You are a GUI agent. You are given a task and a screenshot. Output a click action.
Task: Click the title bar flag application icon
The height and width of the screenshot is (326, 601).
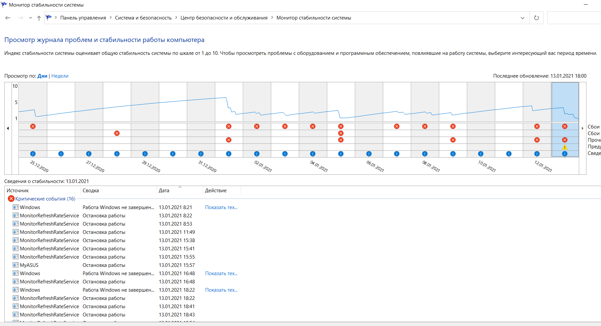pyautogui.click(x=4, y=5)
